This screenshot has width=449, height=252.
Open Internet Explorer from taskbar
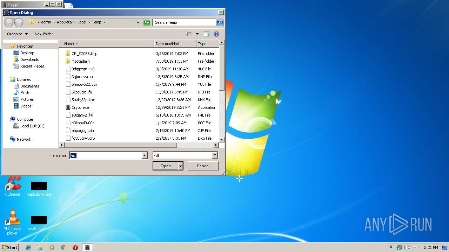pyautogui.click(x=28, y=247)
